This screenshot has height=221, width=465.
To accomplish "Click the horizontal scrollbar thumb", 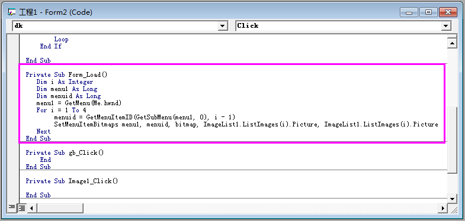I will [60, 208].
